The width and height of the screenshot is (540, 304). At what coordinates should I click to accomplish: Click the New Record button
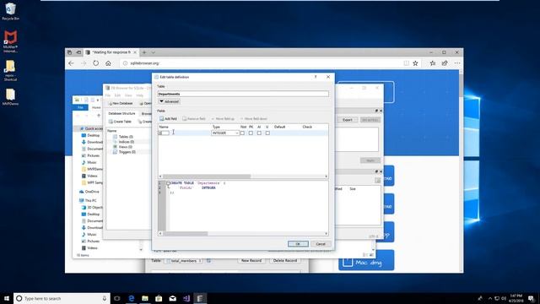[x=251, y=261]
